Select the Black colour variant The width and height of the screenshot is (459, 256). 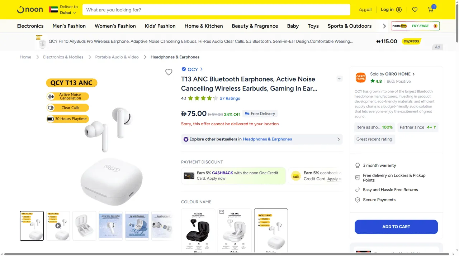(x=198, y=231)
